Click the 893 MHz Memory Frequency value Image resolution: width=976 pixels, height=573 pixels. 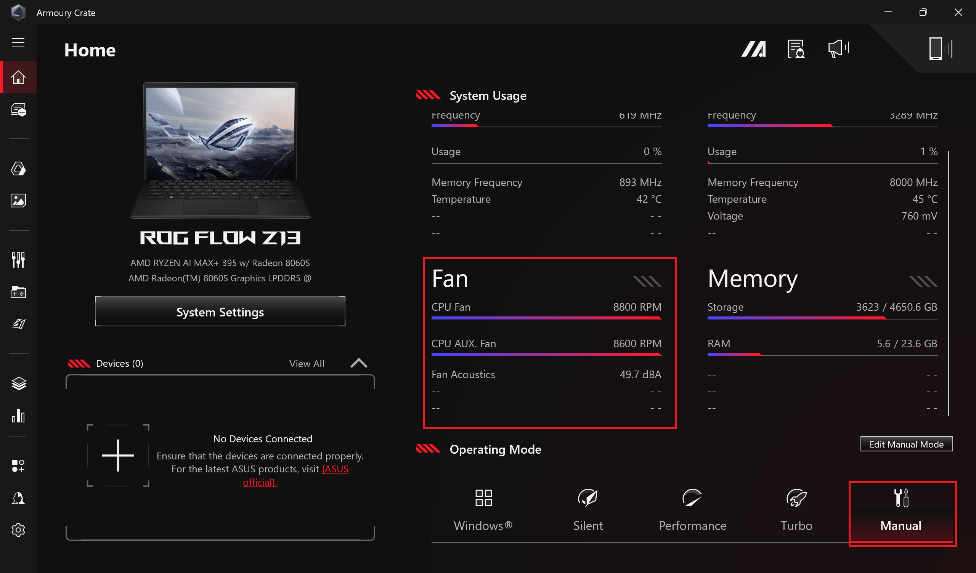(x=640, y=182)
